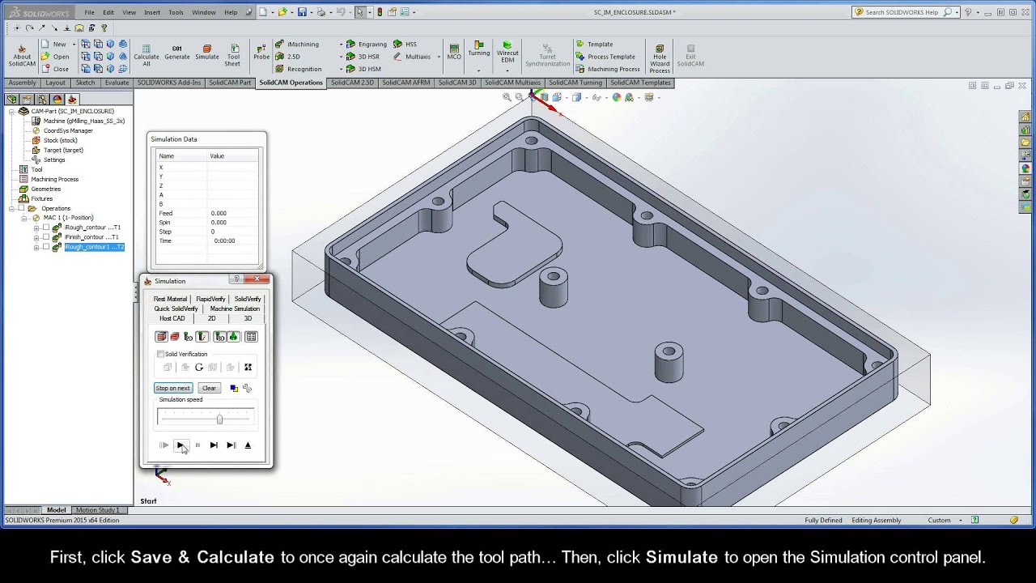Select the 3D HSM operation
Screen dimensions: 1036x583
363,69
